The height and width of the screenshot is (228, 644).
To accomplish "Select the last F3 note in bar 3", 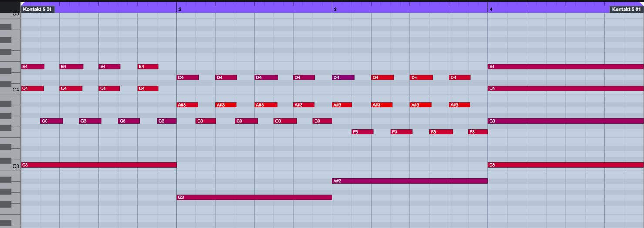I will click(x=478, y=132).
